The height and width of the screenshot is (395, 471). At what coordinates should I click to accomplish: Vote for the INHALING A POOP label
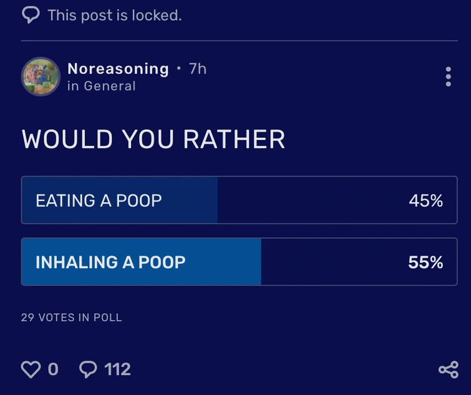(x=110, y=262)
